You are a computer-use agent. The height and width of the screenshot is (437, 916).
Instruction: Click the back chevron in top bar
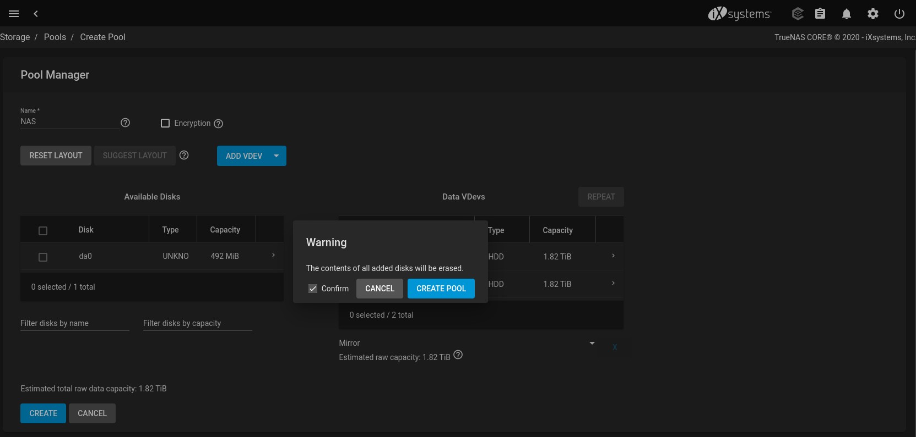(x=36, y=14)
